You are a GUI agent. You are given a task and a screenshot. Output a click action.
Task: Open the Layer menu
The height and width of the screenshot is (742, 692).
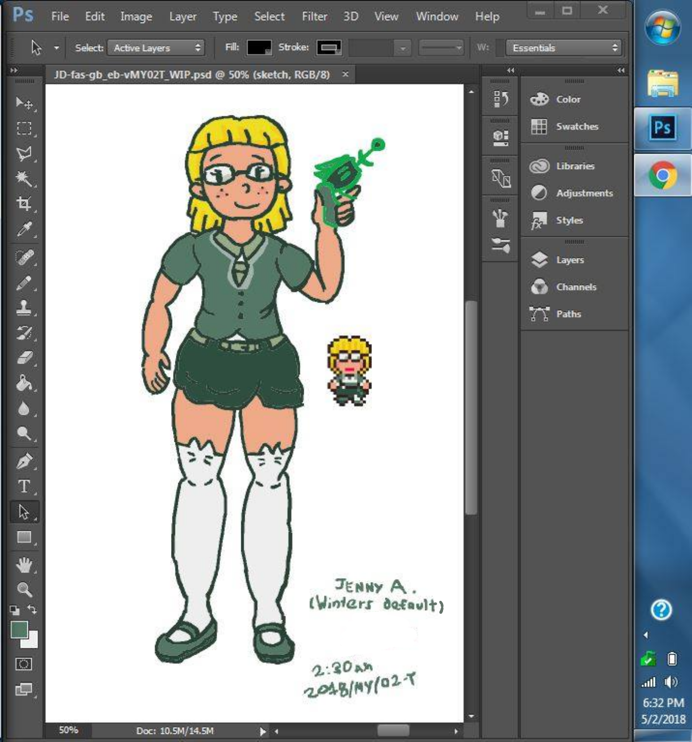coord(183,16)
